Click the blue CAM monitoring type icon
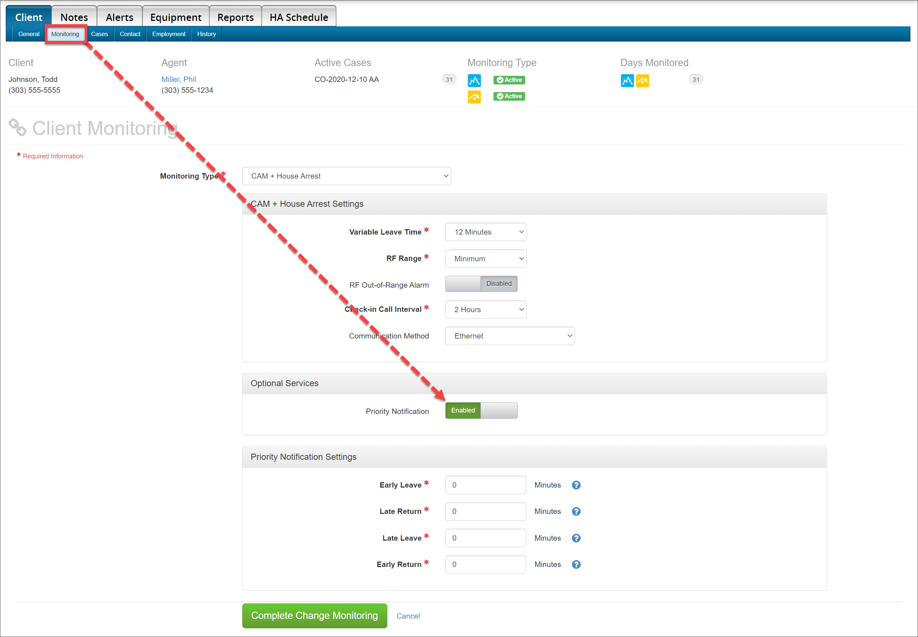 [x=474, y=80]
